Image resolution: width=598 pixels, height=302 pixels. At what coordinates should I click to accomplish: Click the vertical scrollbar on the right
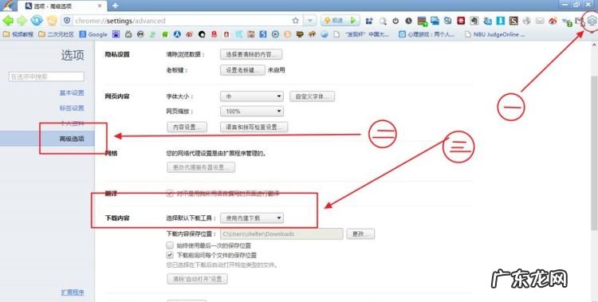[x=594, y=152]
